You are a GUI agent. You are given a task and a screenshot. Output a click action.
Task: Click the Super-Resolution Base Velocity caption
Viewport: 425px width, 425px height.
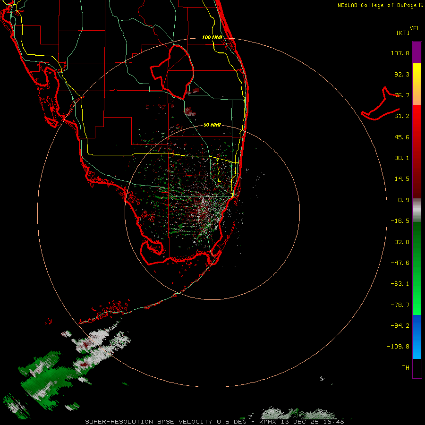pos(214,422)
